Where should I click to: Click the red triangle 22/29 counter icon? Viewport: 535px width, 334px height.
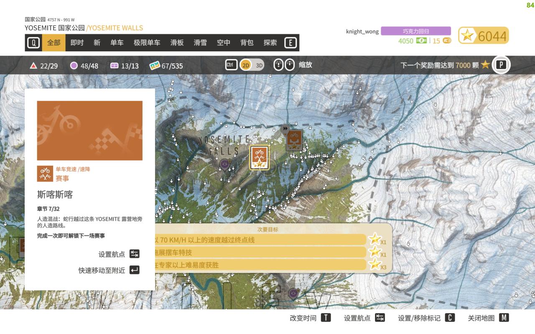tap(33, 66)
